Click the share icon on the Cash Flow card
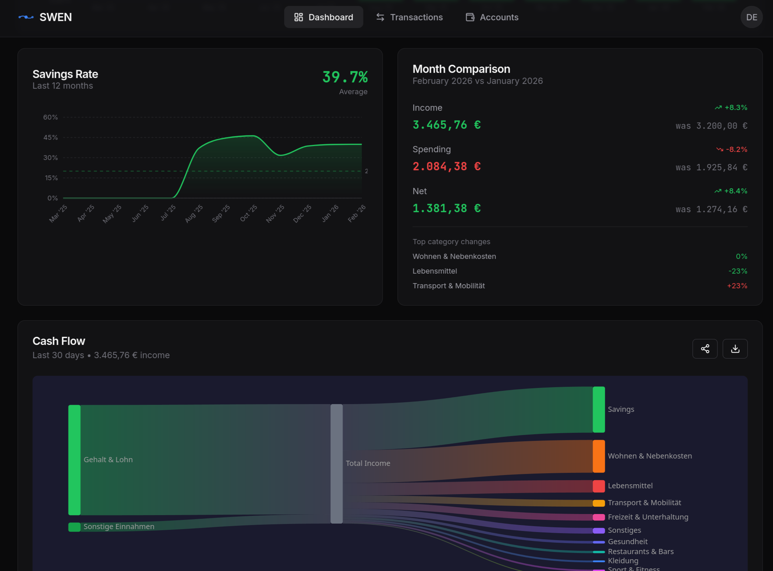 [705, 349]
